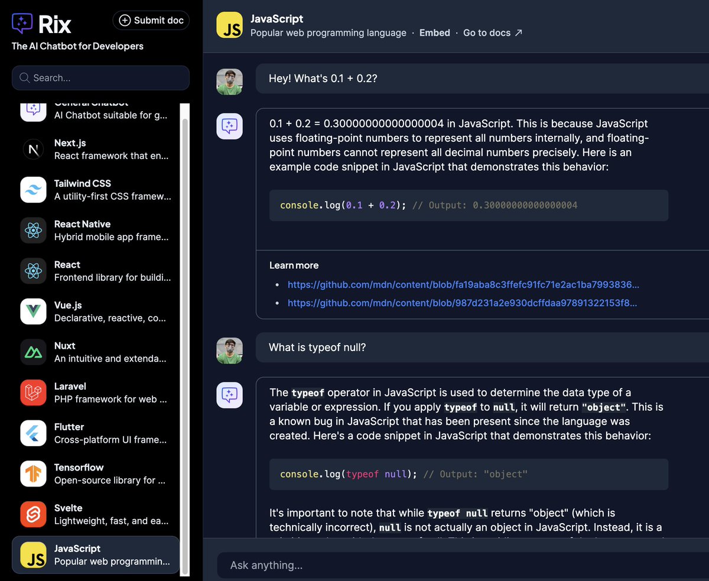
Task: Open the second GitHub mdn link '987d231a2e930...'
Action: pyautogui.click(x=463, y=303)
